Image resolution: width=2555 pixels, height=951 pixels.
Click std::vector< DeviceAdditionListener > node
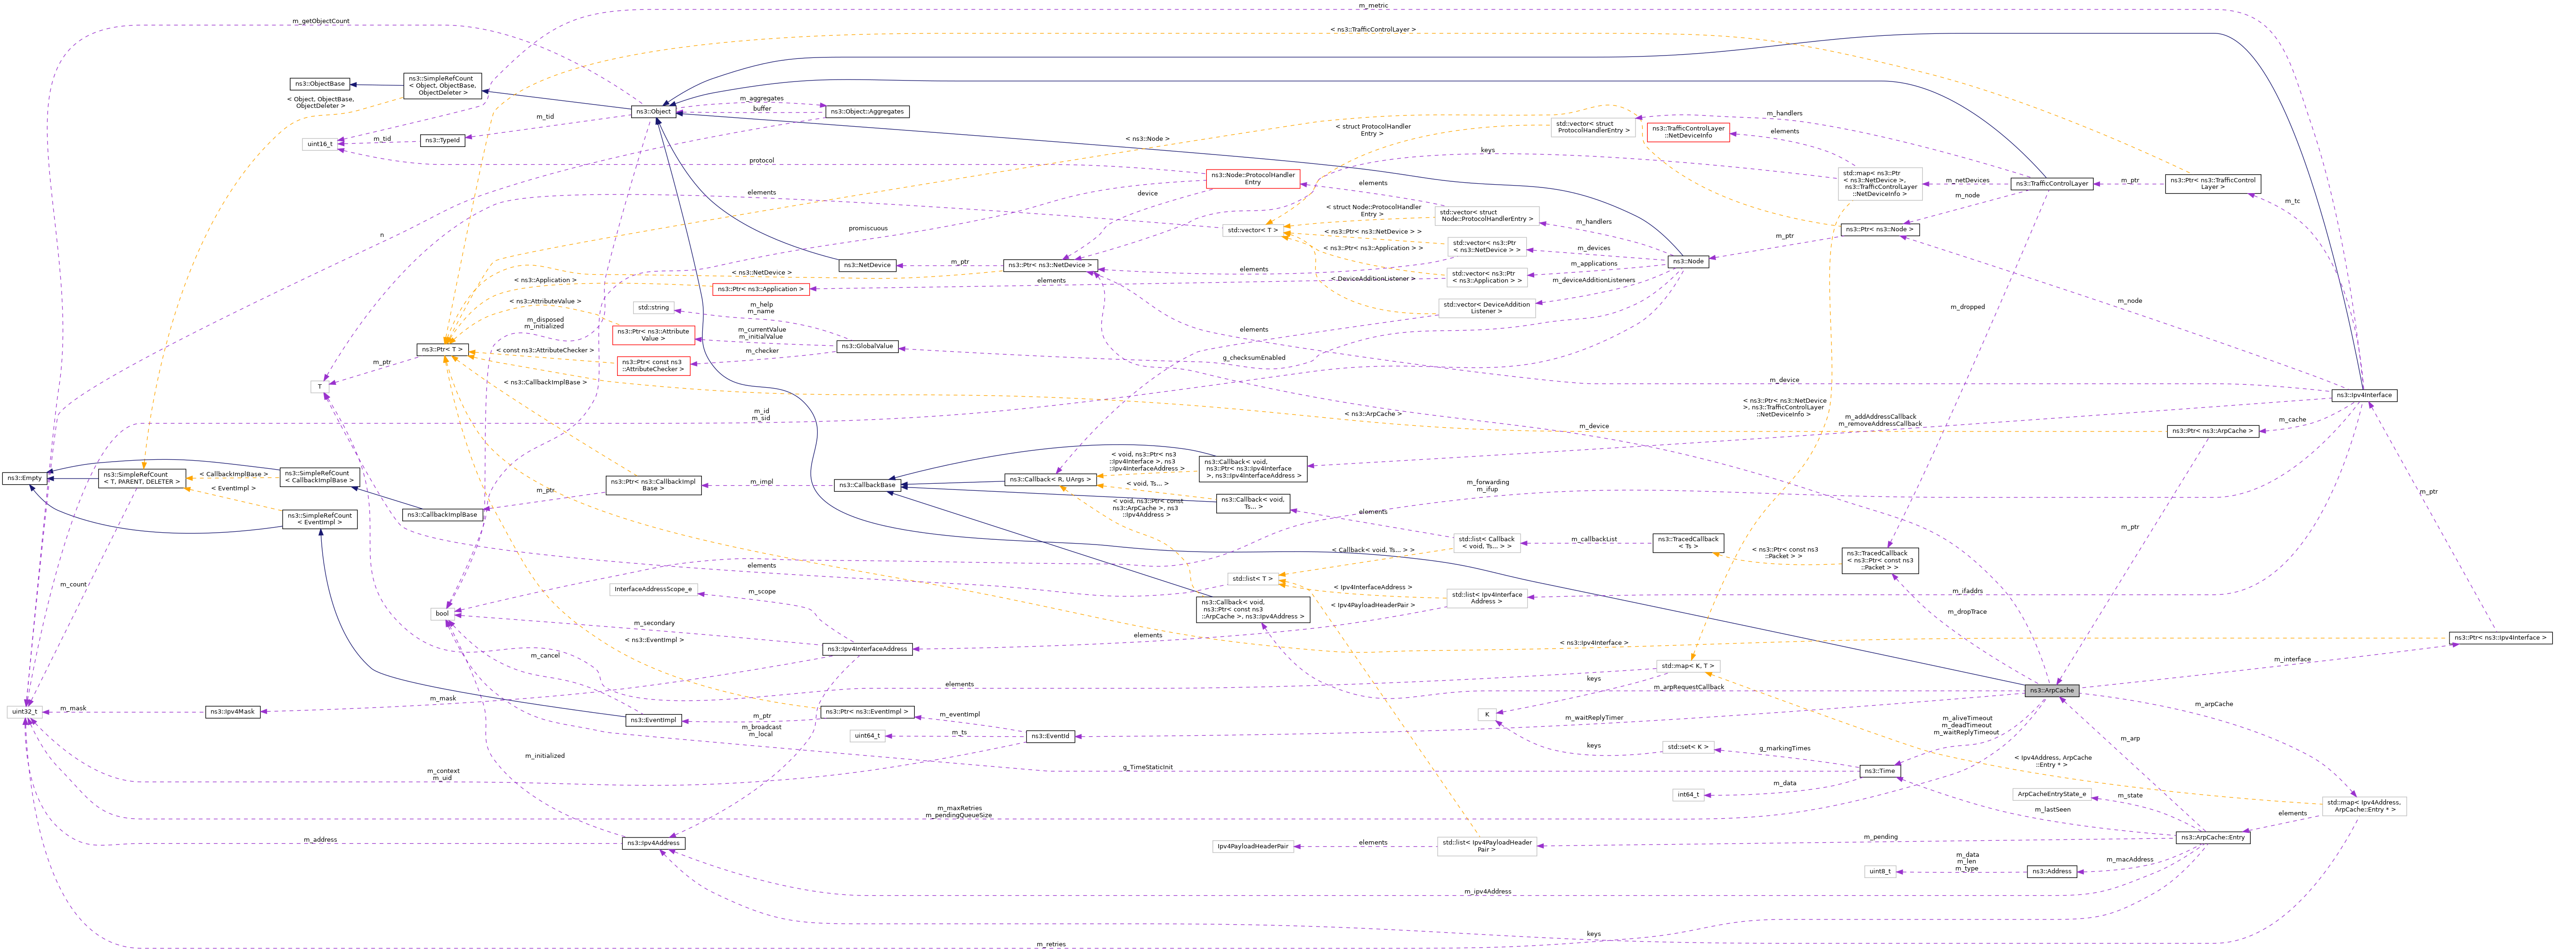[x=1487, y=309]
